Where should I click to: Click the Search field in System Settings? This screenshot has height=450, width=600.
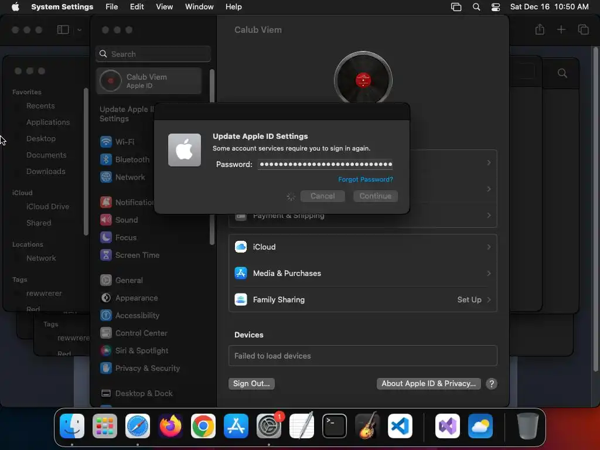[x=153, y=54]
